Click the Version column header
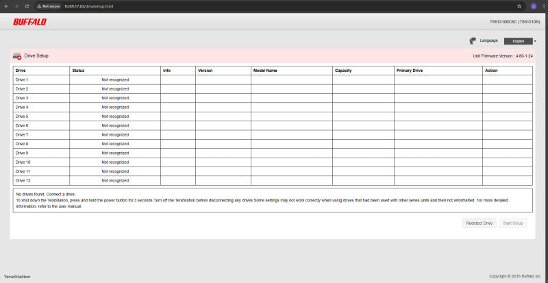This screenshot has height=283, width=548. (223, 71)
